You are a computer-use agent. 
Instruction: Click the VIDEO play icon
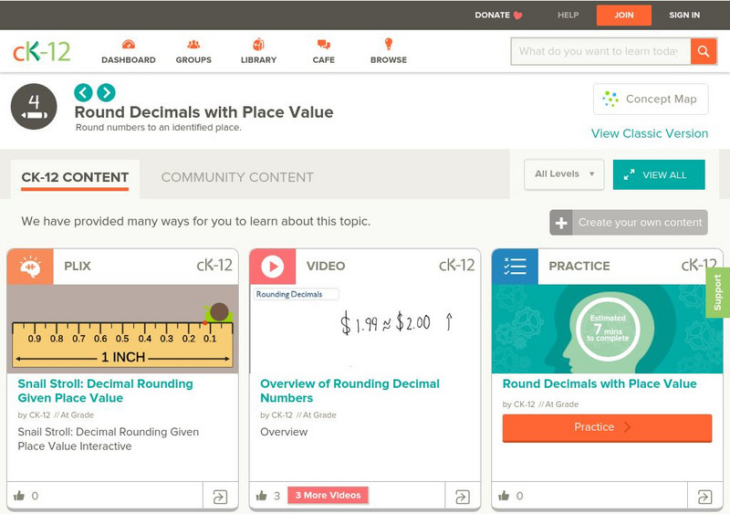pyautogui.click(x=273, y=267)
